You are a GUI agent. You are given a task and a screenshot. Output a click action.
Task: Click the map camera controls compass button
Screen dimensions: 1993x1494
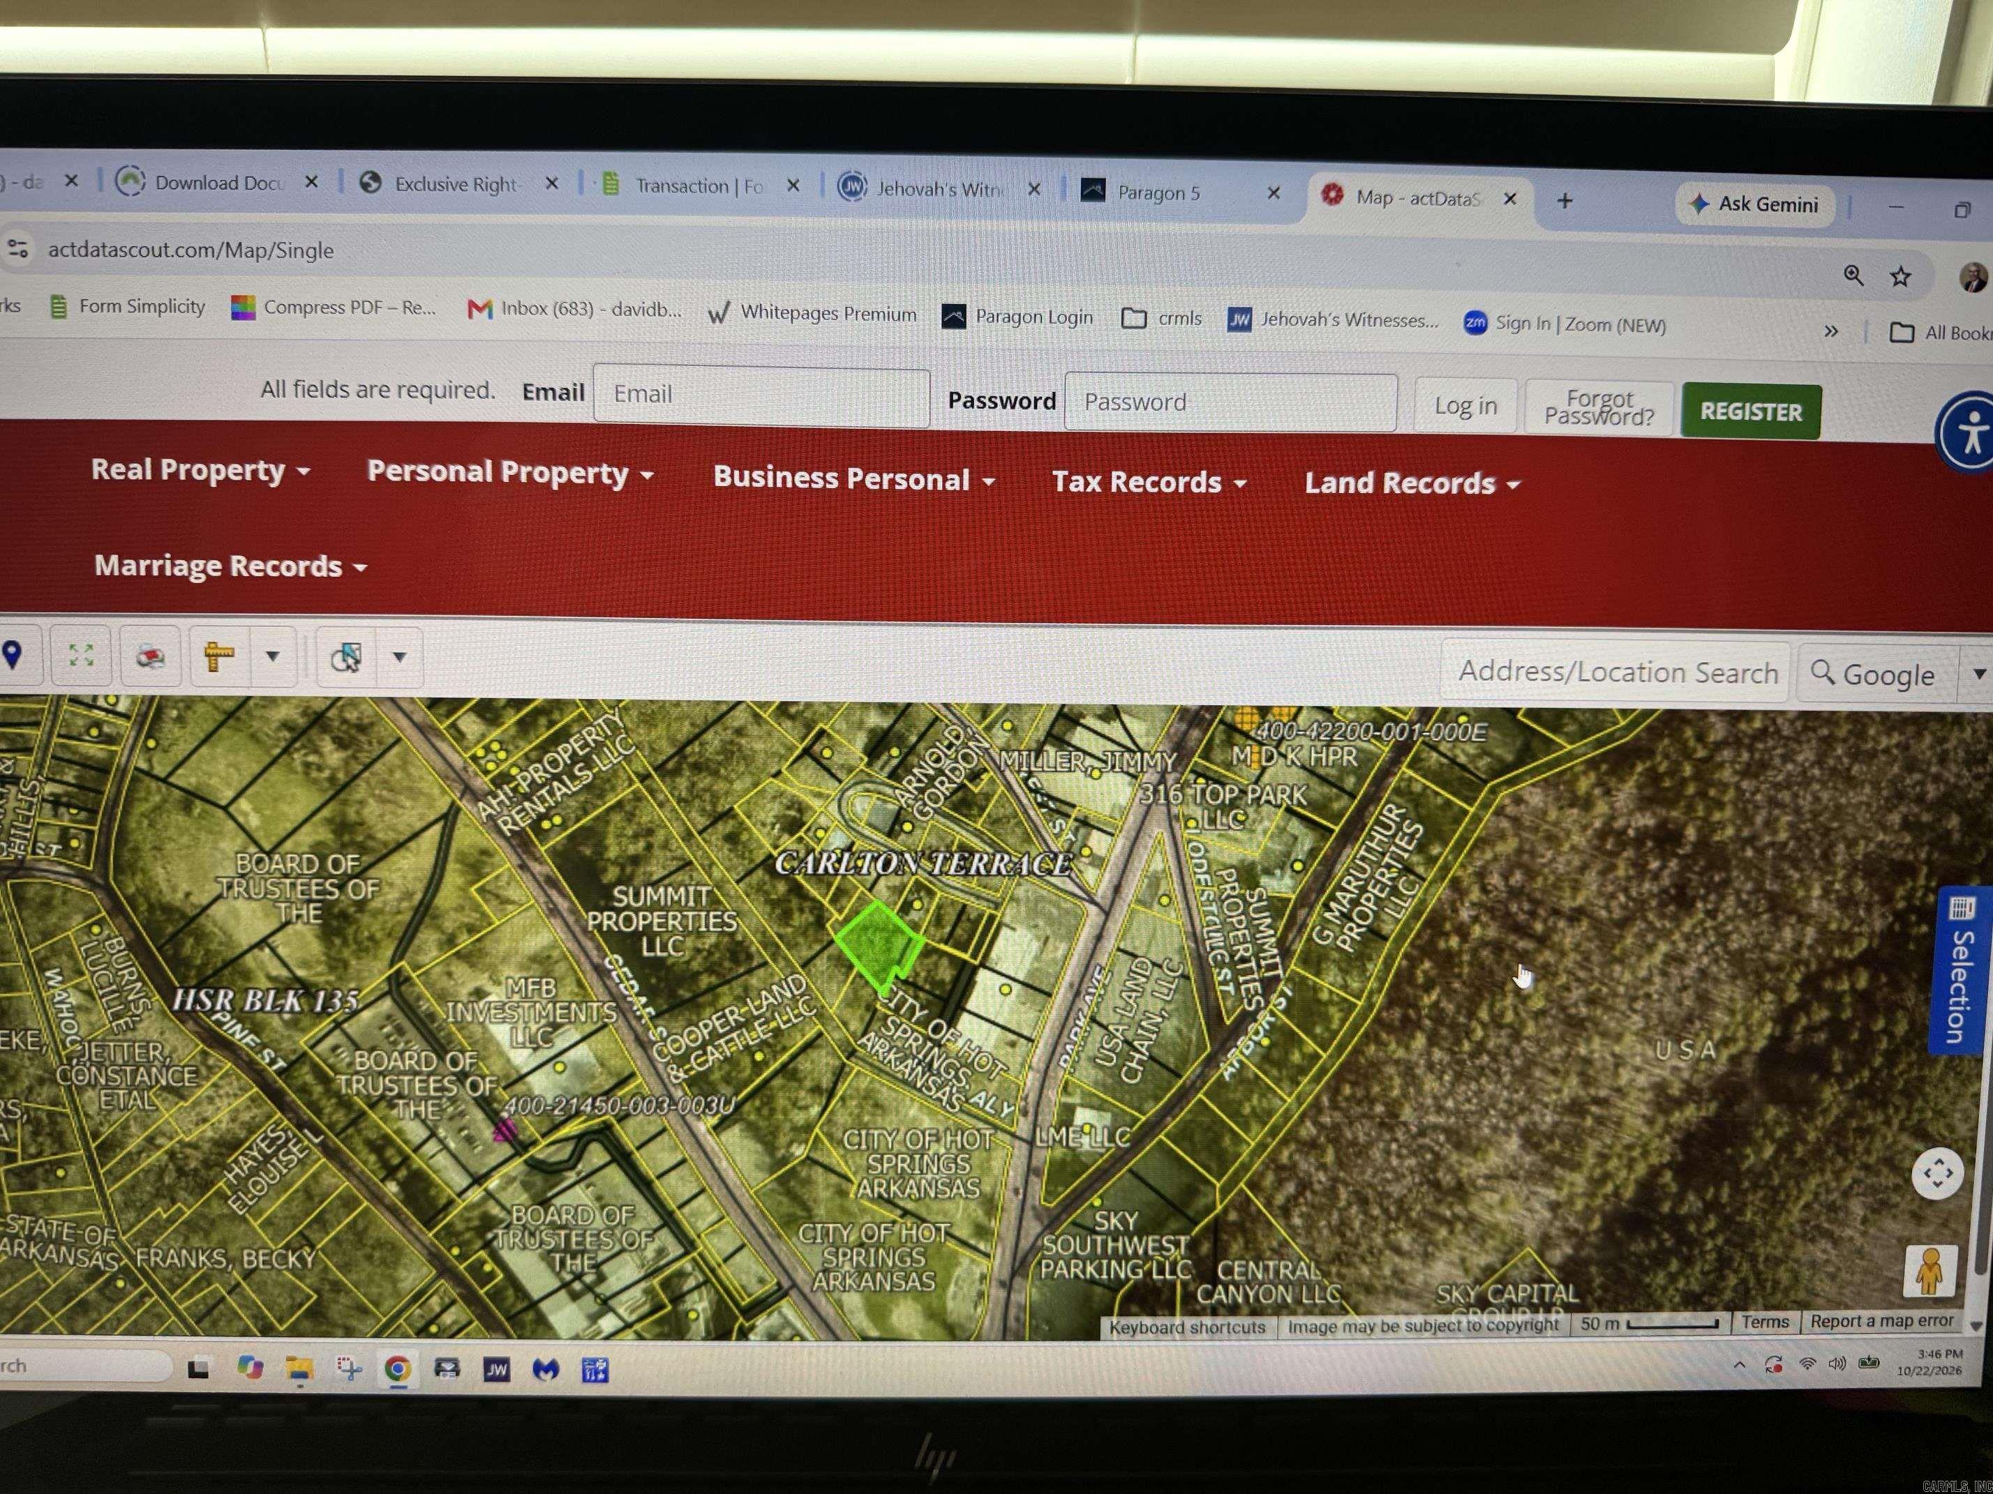point(1937,1173)
